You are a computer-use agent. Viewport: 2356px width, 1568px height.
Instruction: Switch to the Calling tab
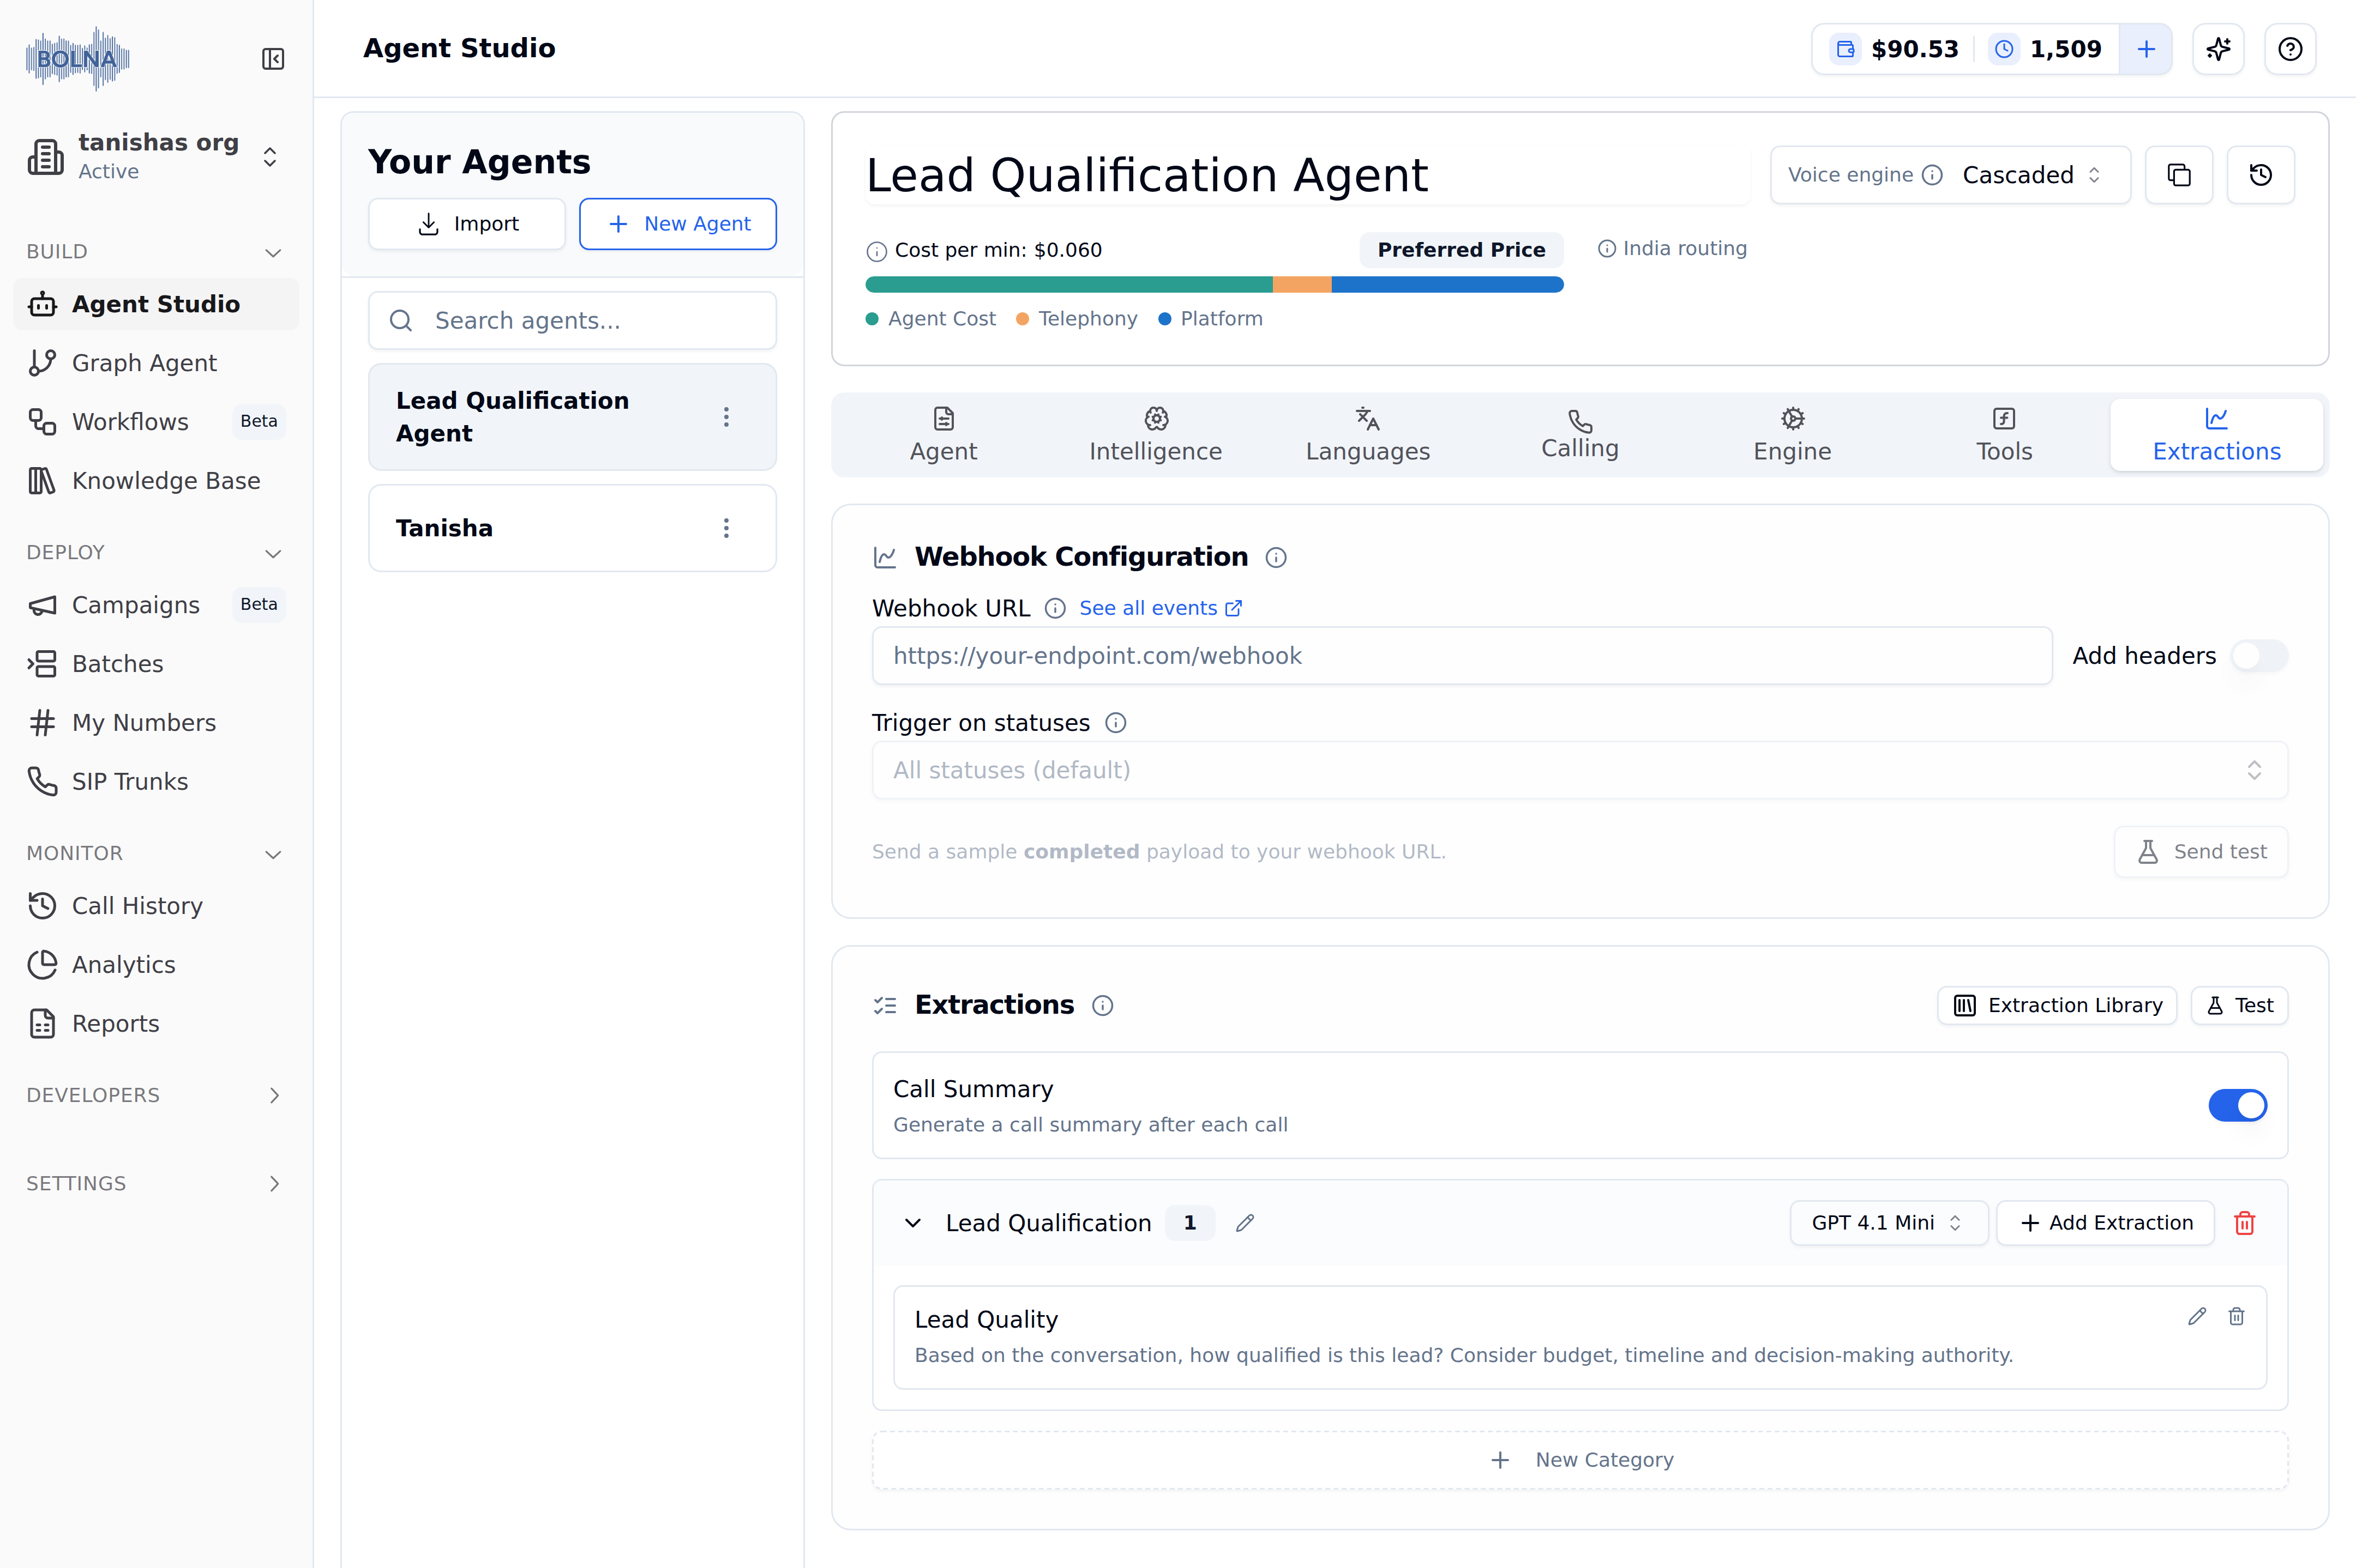(1580, 435)
